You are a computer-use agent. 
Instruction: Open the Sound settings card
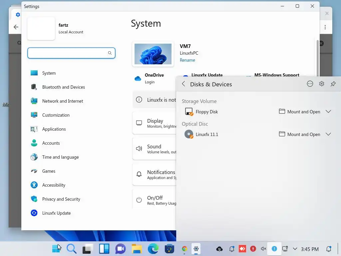pyautogui.click(x=154, y=149)
